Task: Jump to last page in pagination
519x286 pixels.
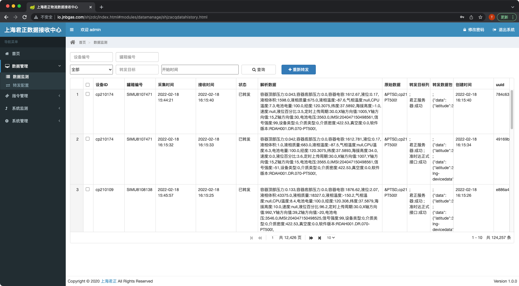Action: pos(320,238)
